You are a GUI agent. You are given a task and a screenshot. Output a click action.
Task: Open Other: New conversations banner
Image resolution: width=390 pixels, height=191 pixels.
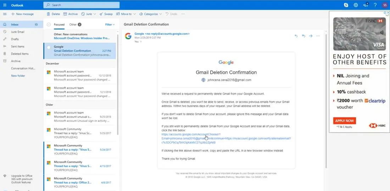click(79, 36)
